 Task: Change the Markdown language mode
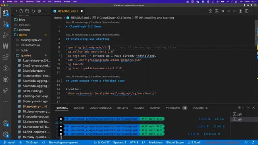[x=156, y=142]
